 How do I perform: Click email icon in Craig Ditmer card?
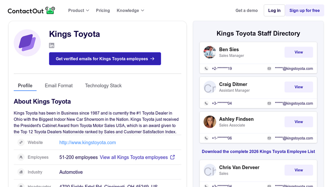[269, 103]
